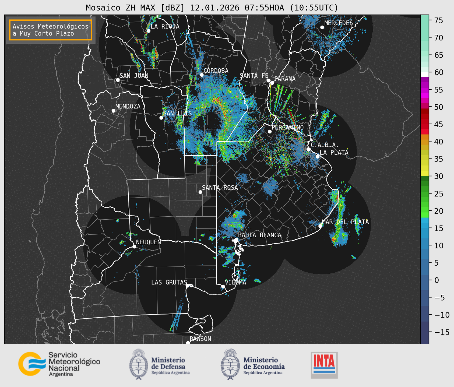Click the 10 colorbar tick label

439,246
